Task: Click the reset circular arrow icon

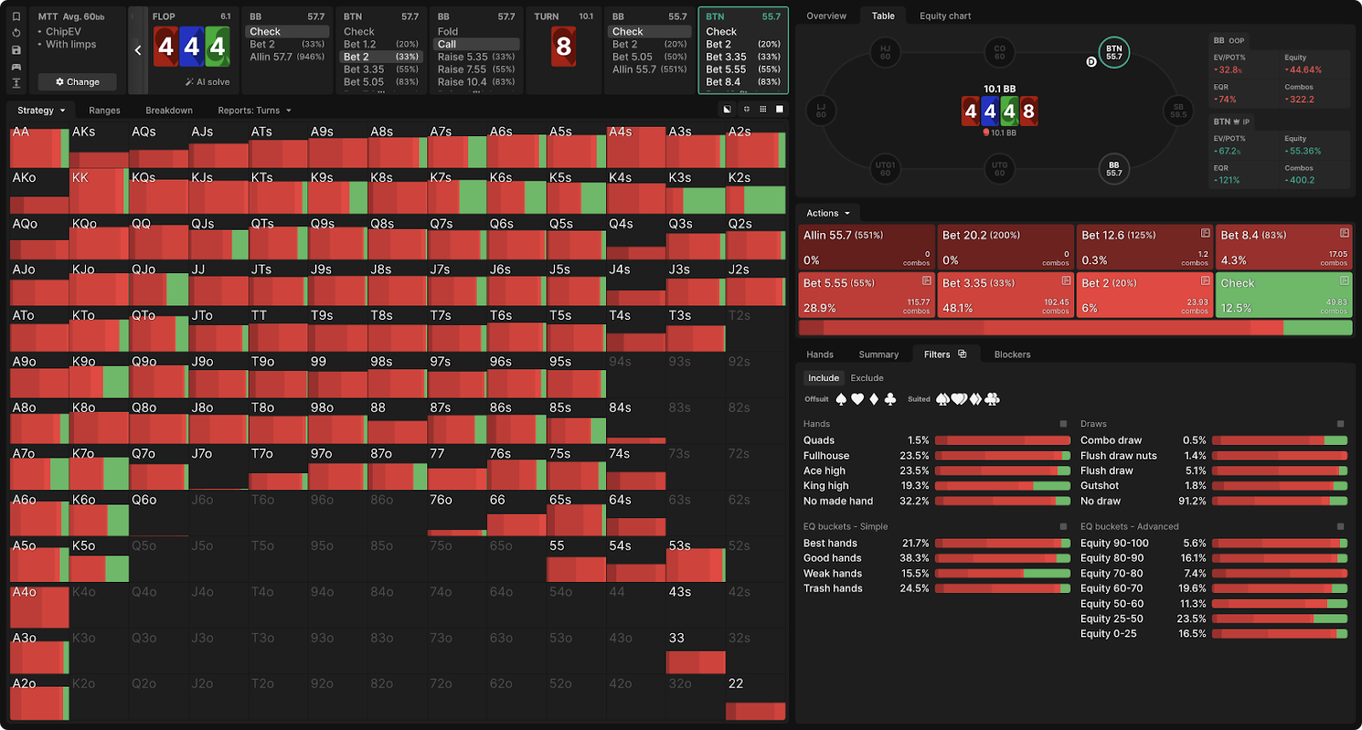Action: tap(16, 33)
